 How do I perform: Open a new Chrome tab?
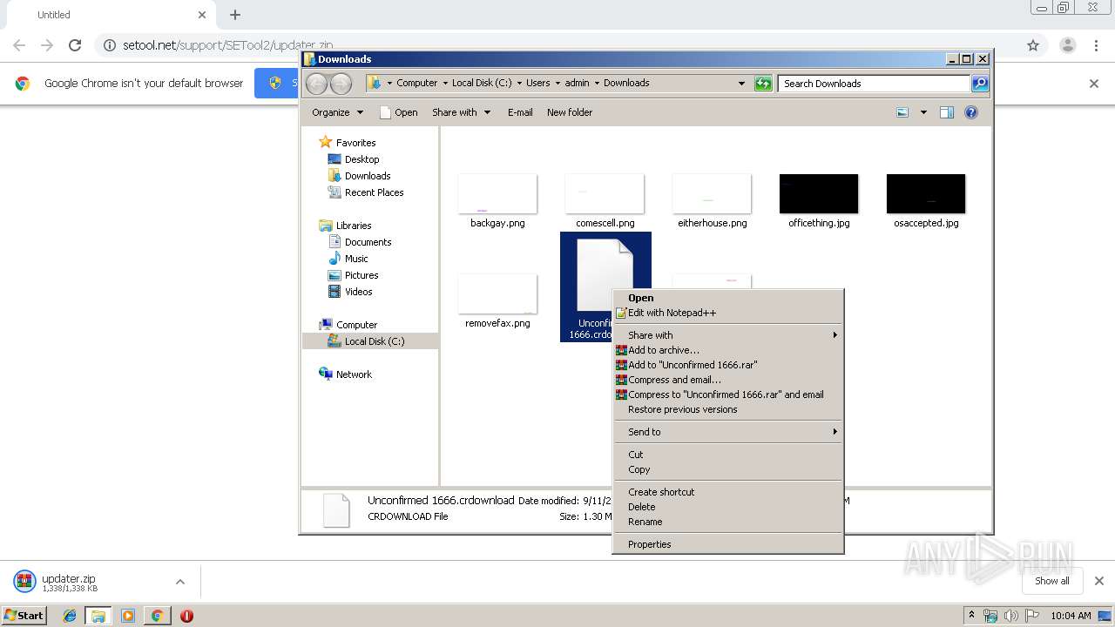pyautogui.click(x=235, y=15)
